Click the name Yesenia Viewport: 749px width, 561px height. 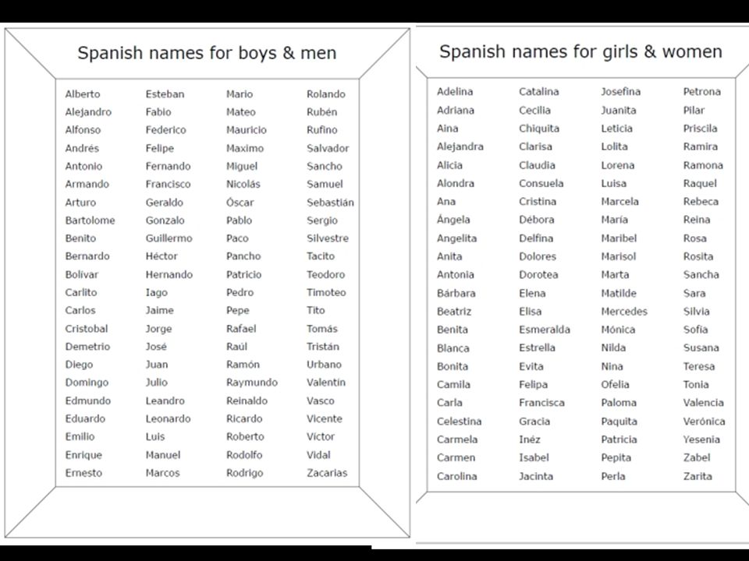(701, 439)
